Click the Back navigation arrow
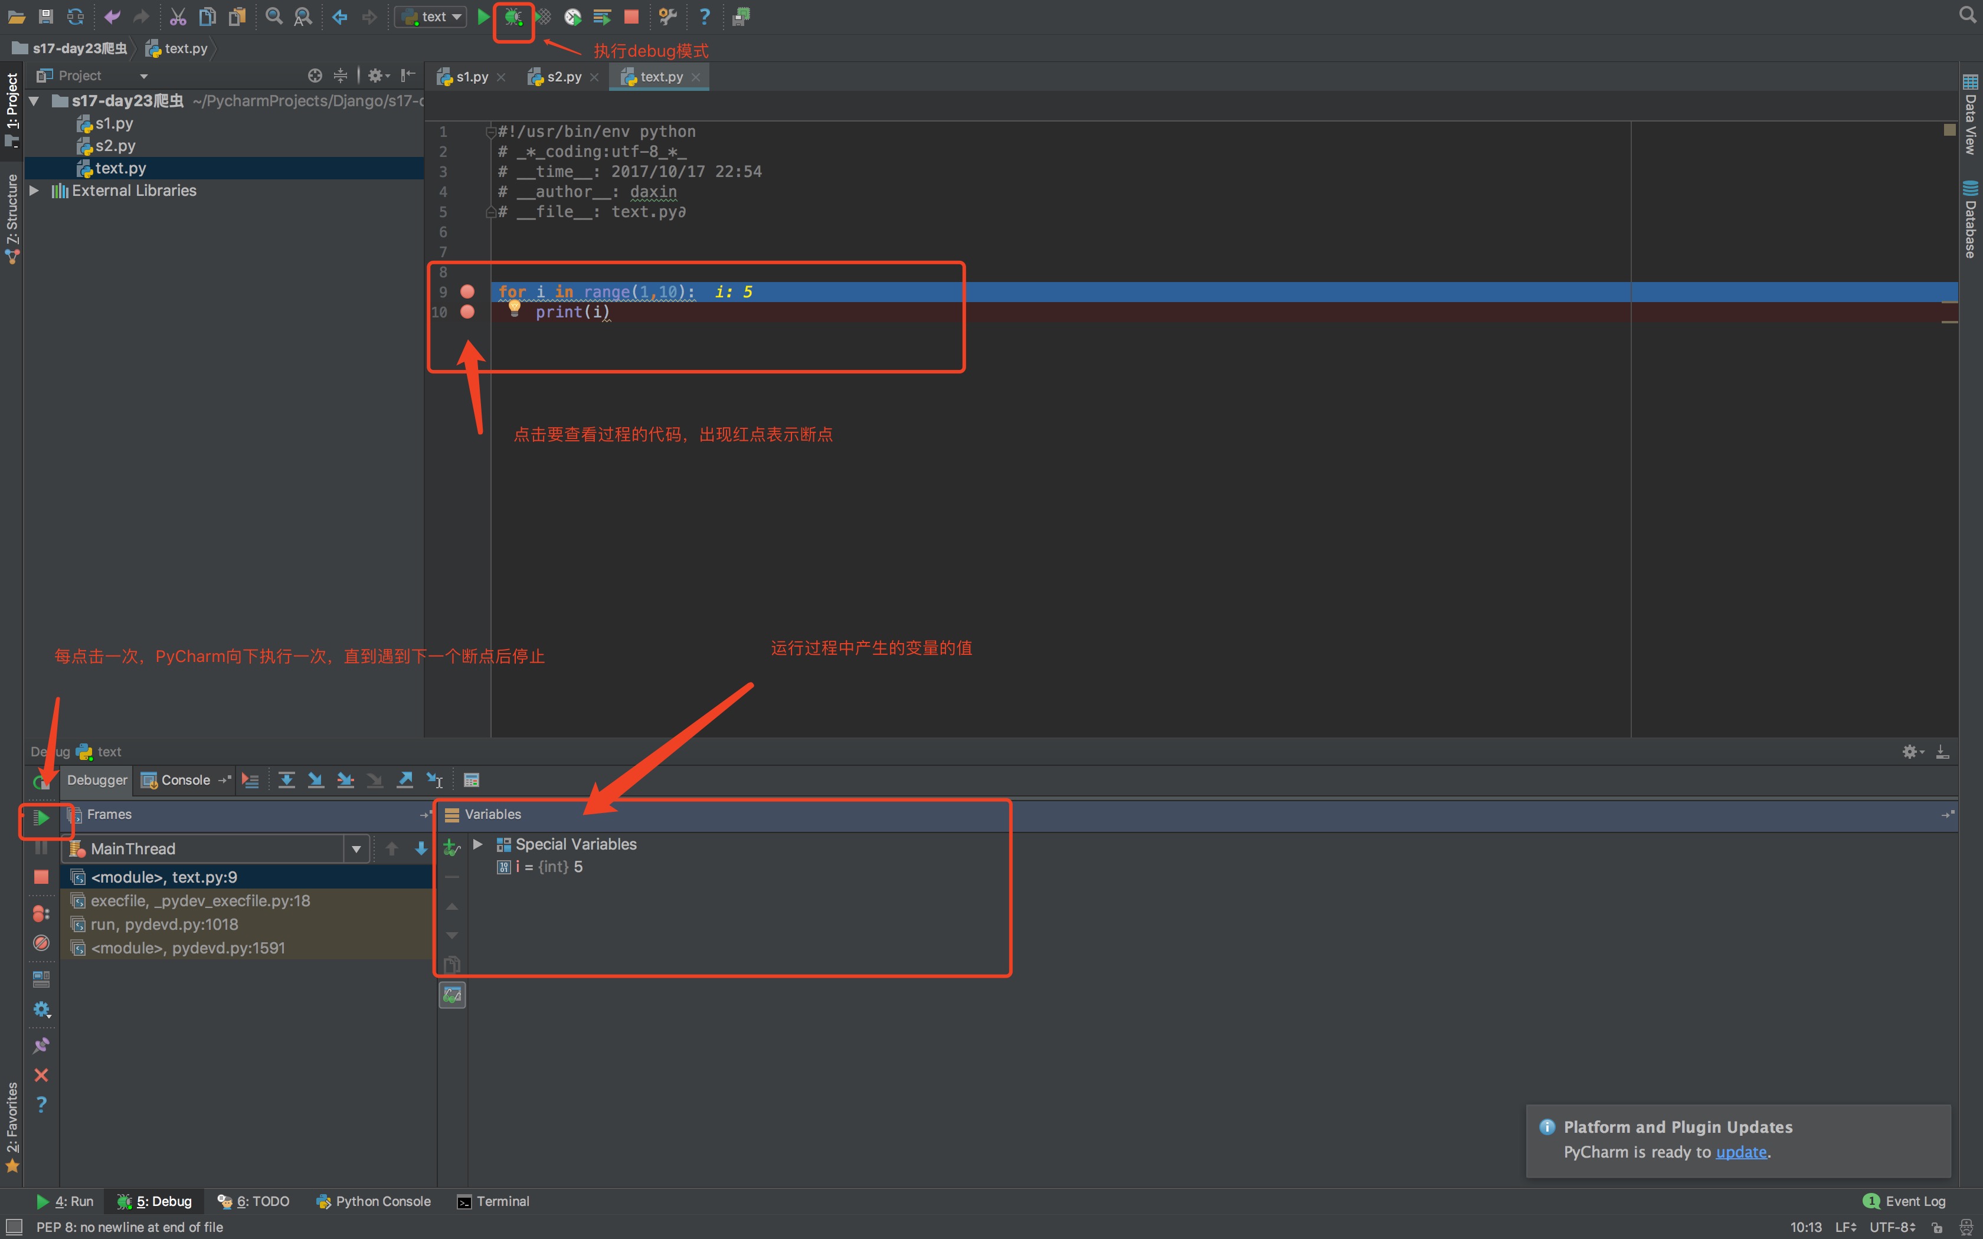Image resolution: width=1983 pixels, height=1239 pixels. [339, 17]
